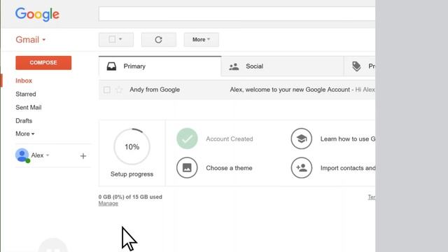The height and width of the screenshot is (252, 448).
Task: Click the refresh inbox button
Action: pyautogui.click(x=159, y=39)
